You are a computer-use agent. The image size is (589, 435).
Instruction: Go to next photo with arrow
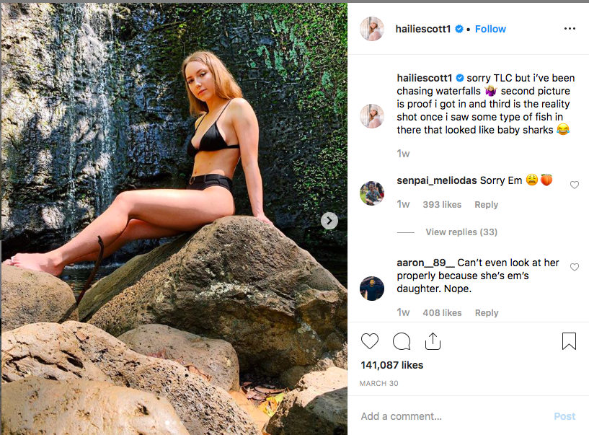[x=329, y=221]
